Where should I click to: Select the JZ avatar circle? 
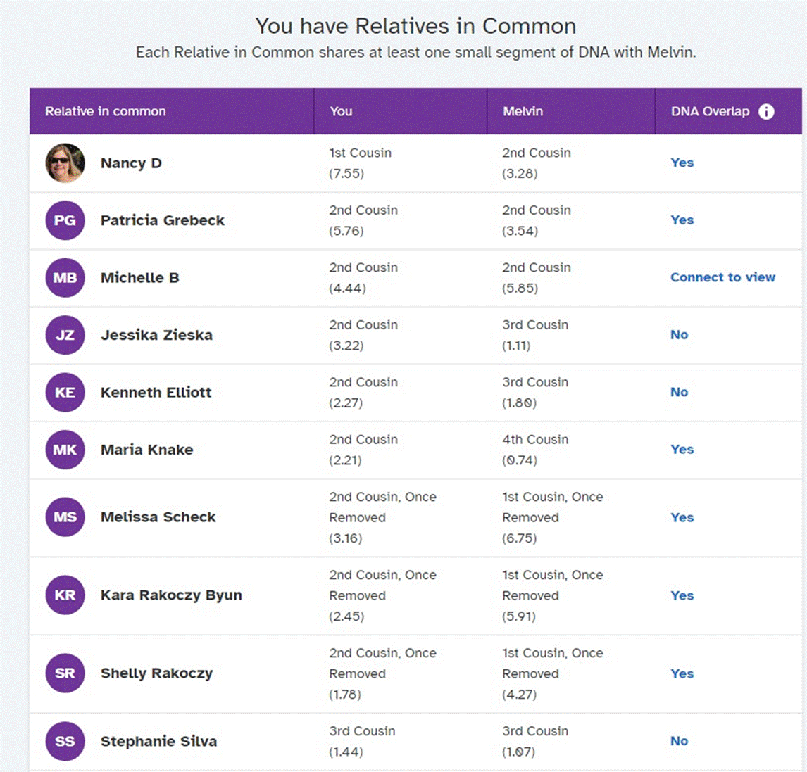coord(65,336)
